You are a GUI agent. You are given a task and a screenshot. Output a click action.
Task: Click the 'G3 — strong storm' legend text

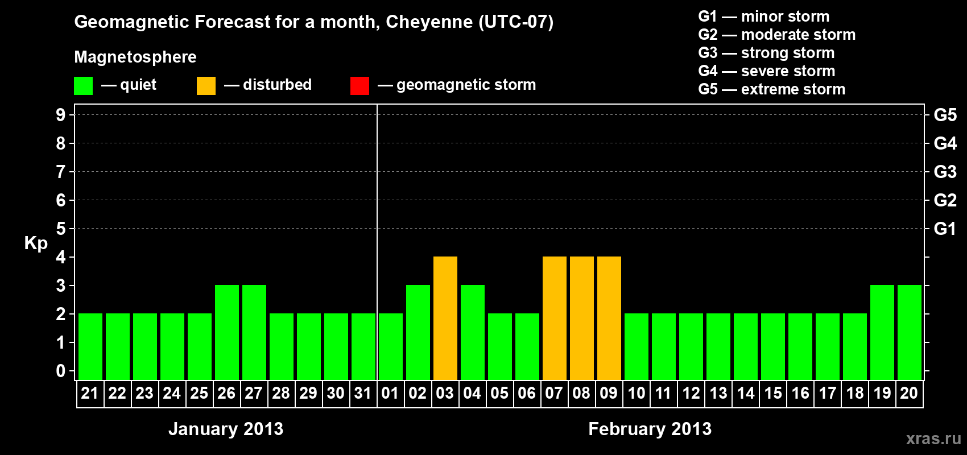click(x=766, y=53)
